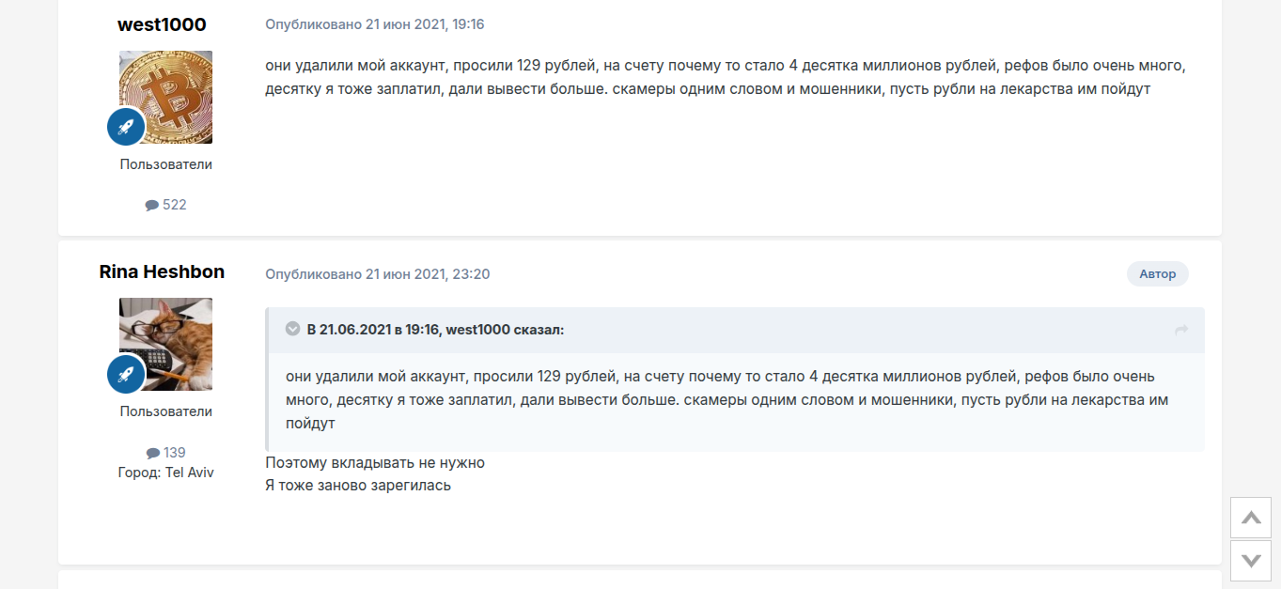Click the quoted message text inside the quote box

(x=726, y=400)
